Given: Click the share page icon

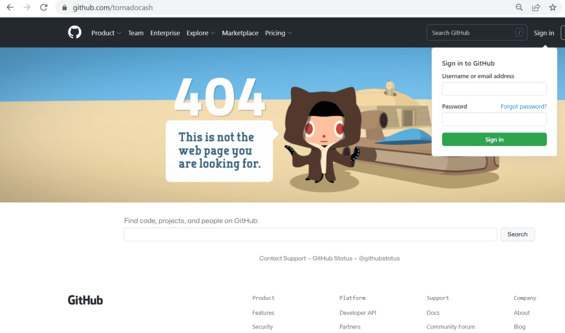Looking at the screenshot, I should point(536,7).
